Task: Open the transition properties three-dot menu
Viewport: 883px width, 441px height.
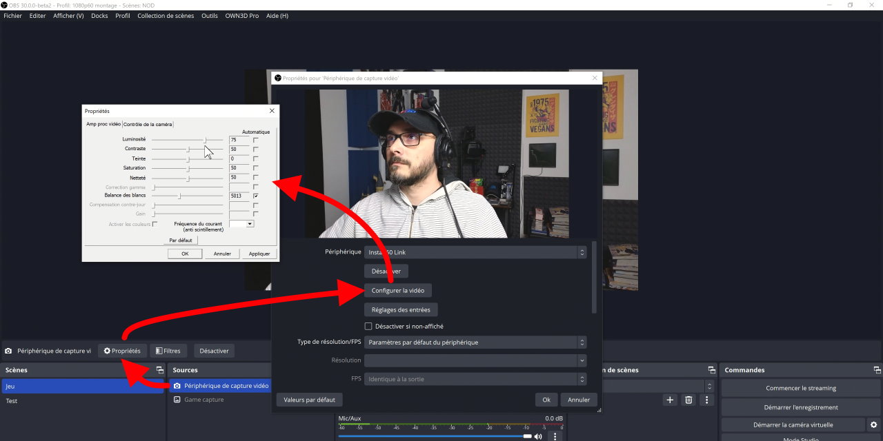Action: click(x=706, y=400)
